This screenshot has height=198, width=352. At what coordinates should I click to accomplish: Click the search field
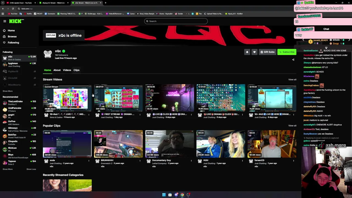pos(176,21)
